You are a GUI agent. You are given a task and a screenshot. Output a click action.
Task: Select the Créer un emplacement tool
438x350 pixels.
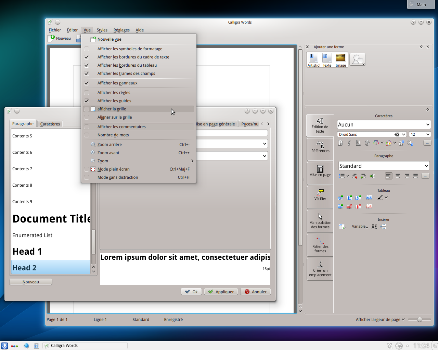(x=320, y=269)
